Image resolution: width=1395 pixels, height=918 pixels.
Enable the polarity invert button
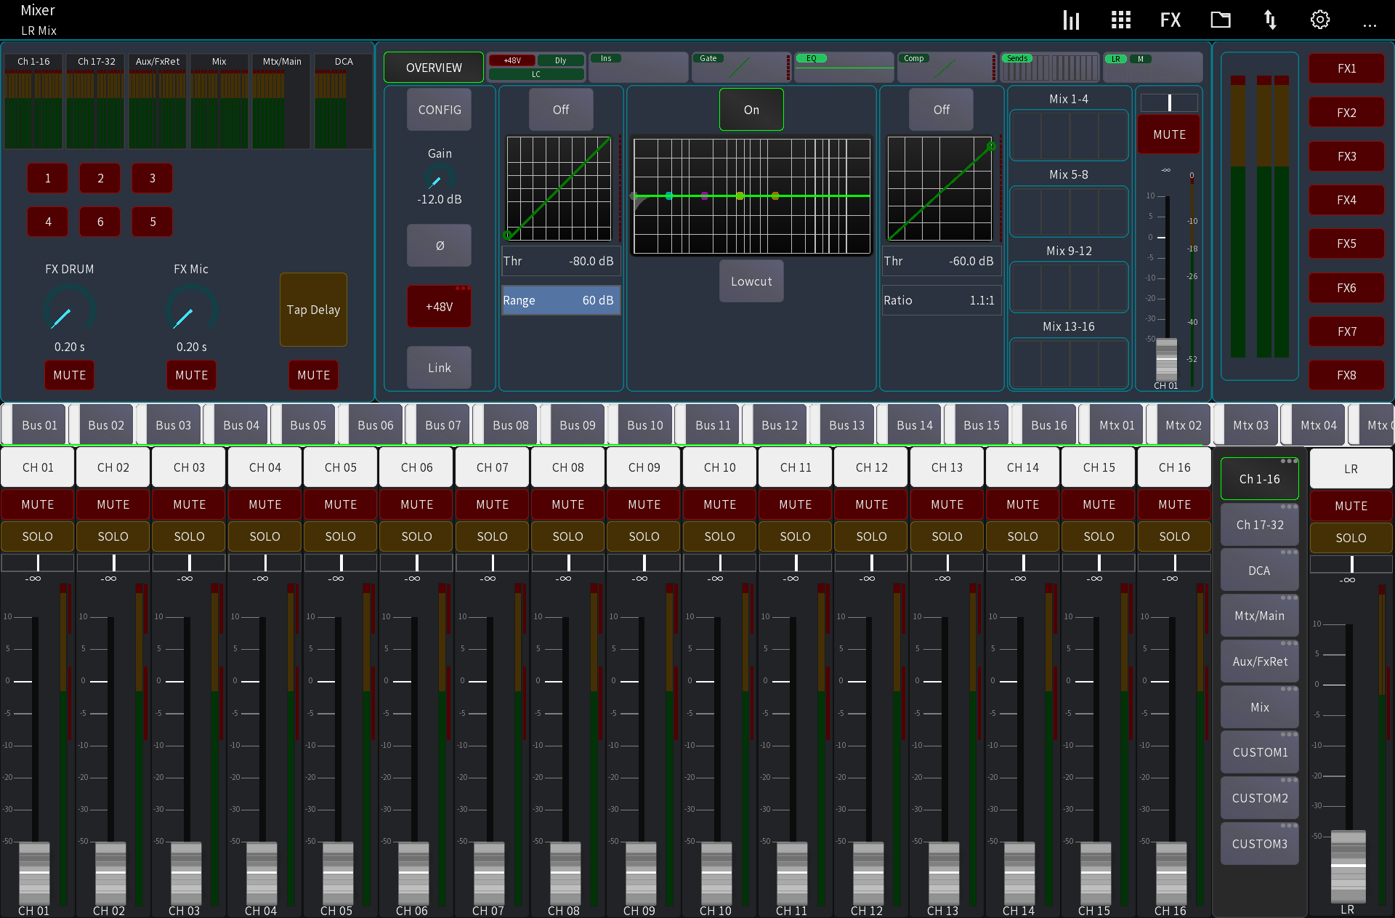click(x=439, y=245)
